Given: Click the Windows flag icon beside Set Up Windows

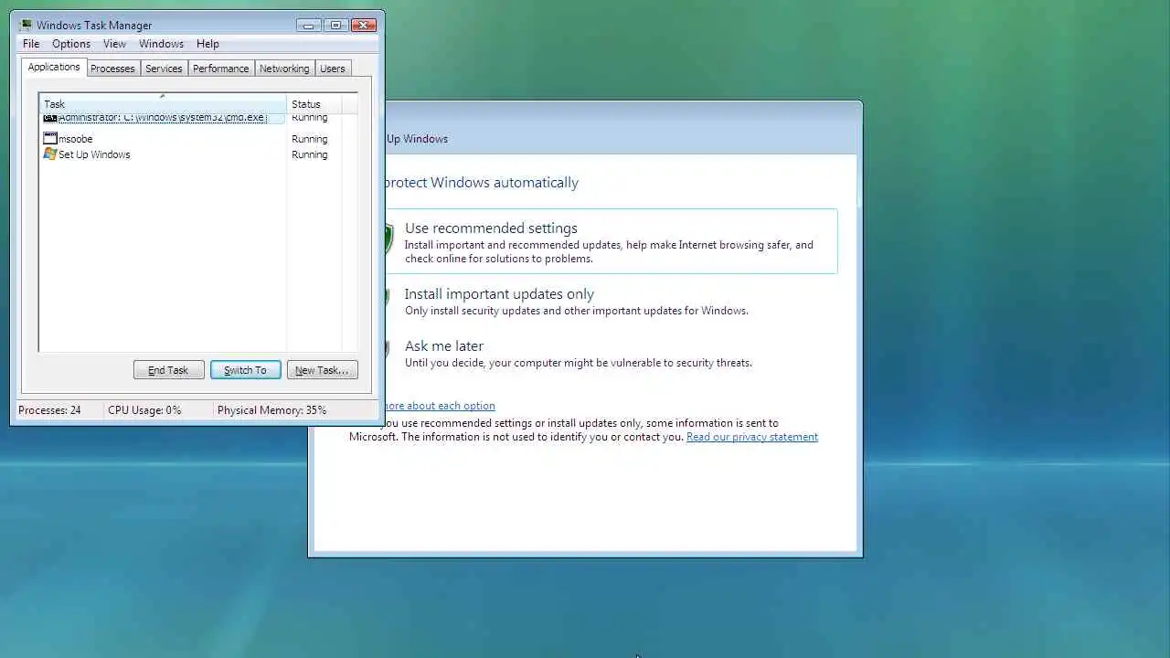Looking at the screenshot, I should pos(50,154).
